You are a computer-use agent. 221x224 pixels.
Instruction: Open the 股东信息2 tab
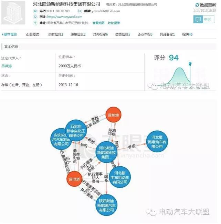tap(78, 34)
